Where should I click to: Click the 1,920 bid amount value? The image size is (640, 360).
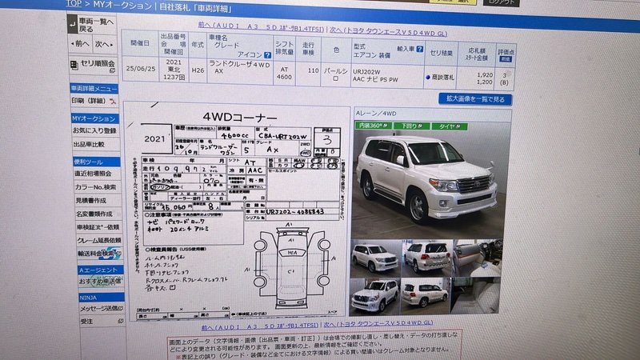pyautogui.click(x=485, y=74)
